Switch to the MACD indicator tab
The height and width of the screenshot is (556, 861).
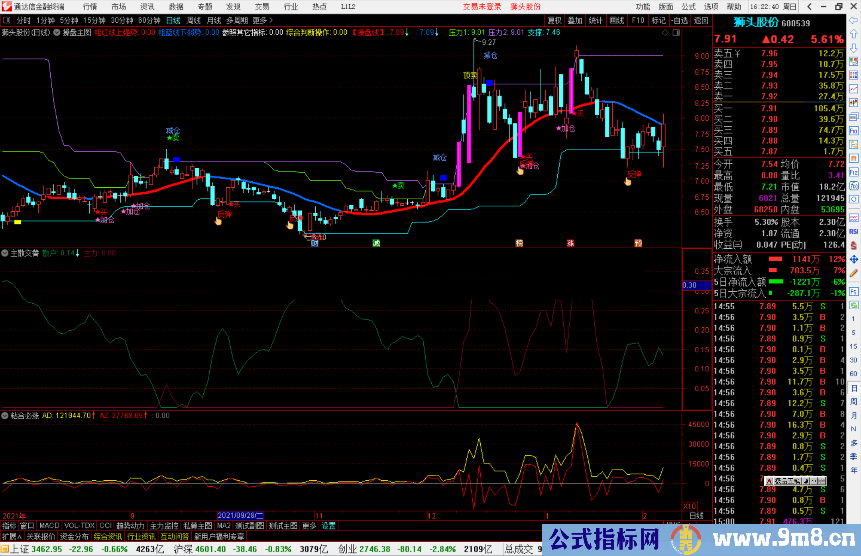(49, 526)
